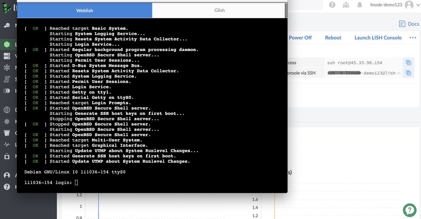Open the Community icon in top bar

[x=346, y=5]
